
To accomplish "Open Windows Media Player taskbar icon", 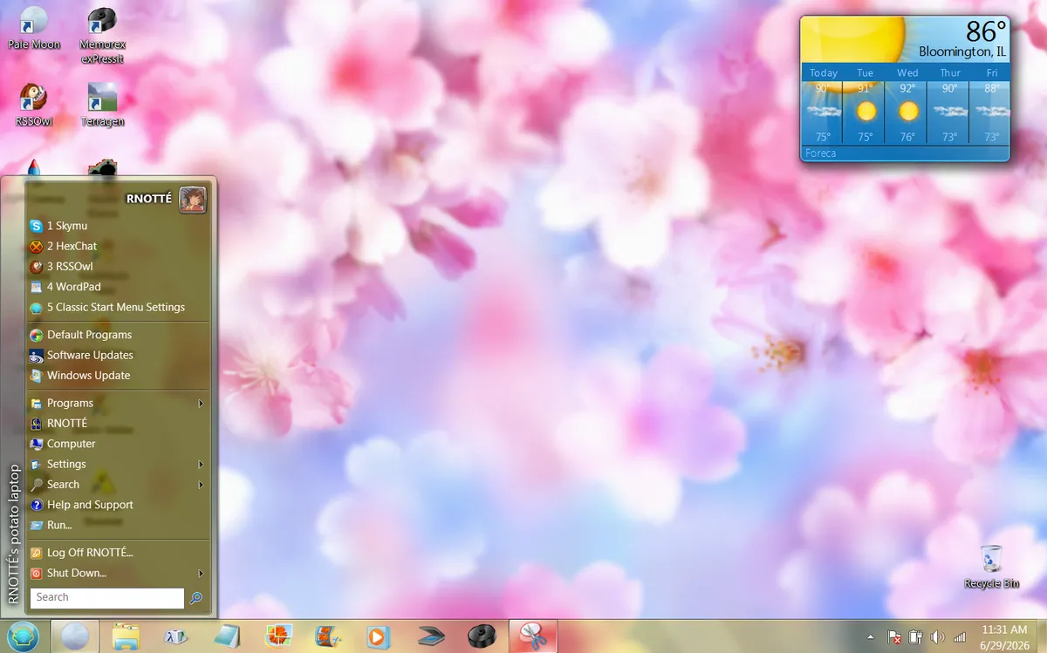I will pos(378,636).
